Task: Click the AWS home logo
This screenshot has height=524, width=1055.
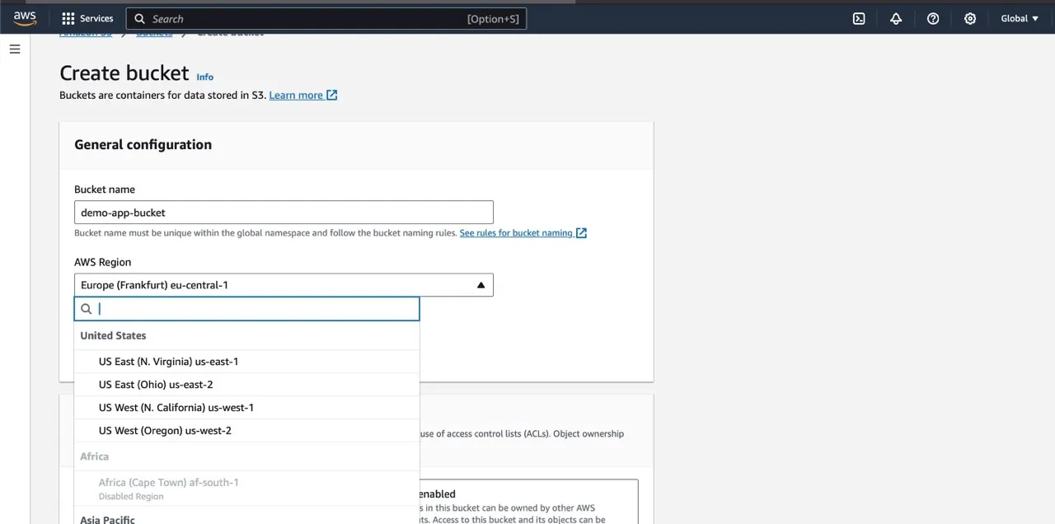Action: pyautogui.click(x=24, y=17)
